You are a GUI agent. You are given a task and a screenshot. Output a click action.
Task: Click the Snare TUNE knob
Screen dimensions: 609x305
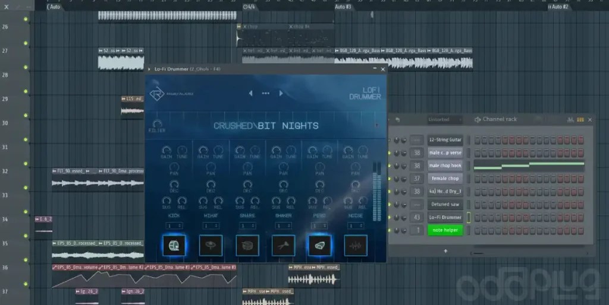(255, 150)
